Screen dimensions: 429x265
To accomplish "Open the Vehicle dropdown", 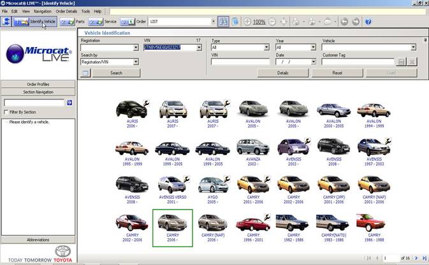I will point(413,47).
